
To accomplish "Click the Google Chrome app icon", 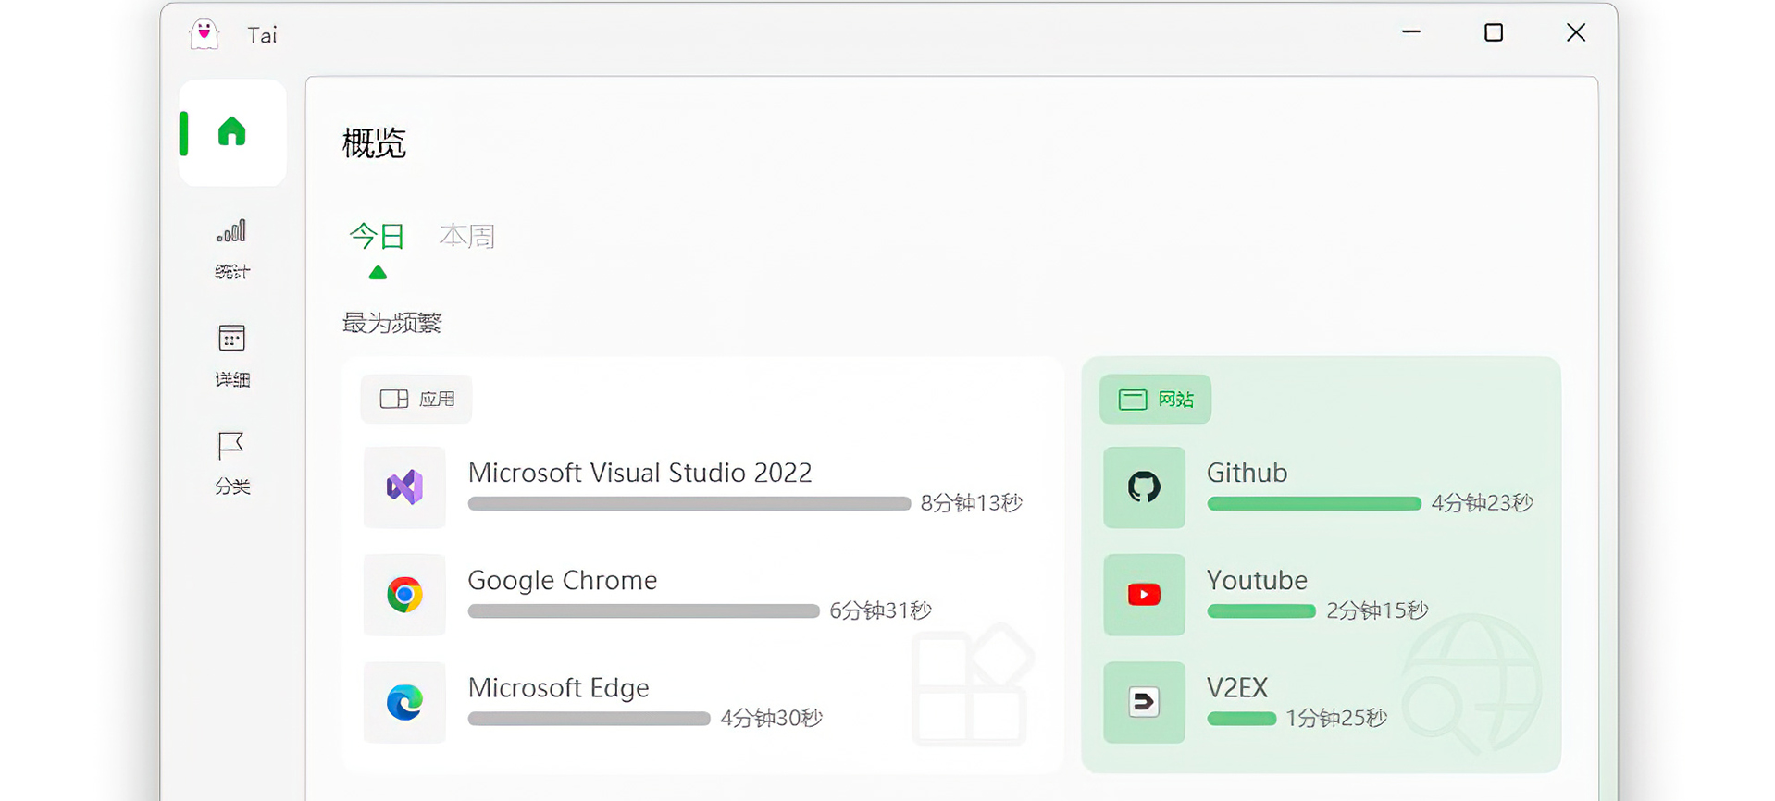I will coord(404,595).
